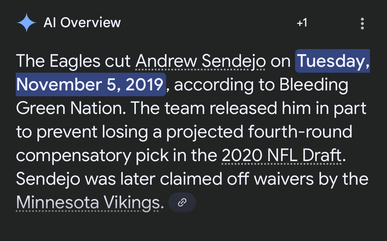Click the AI Overview heading text
Image resolution: width=387 pixels, height=241 pixels.
point(82,23)
